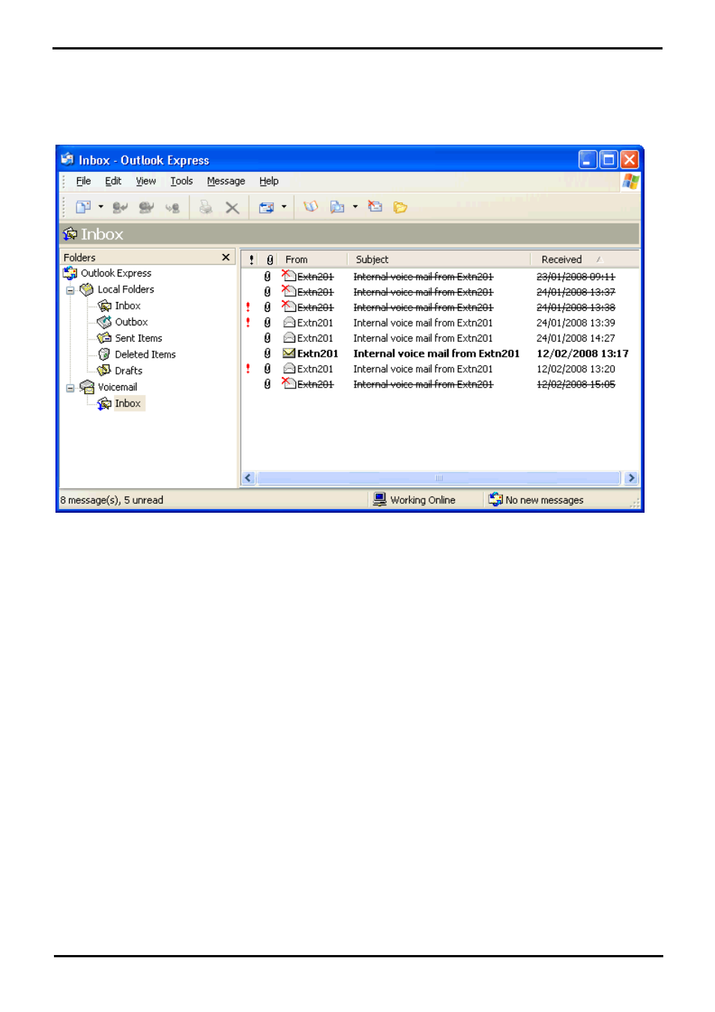Open the View menu
This screenshot has height=1012, width=715.
coord(146,181)
